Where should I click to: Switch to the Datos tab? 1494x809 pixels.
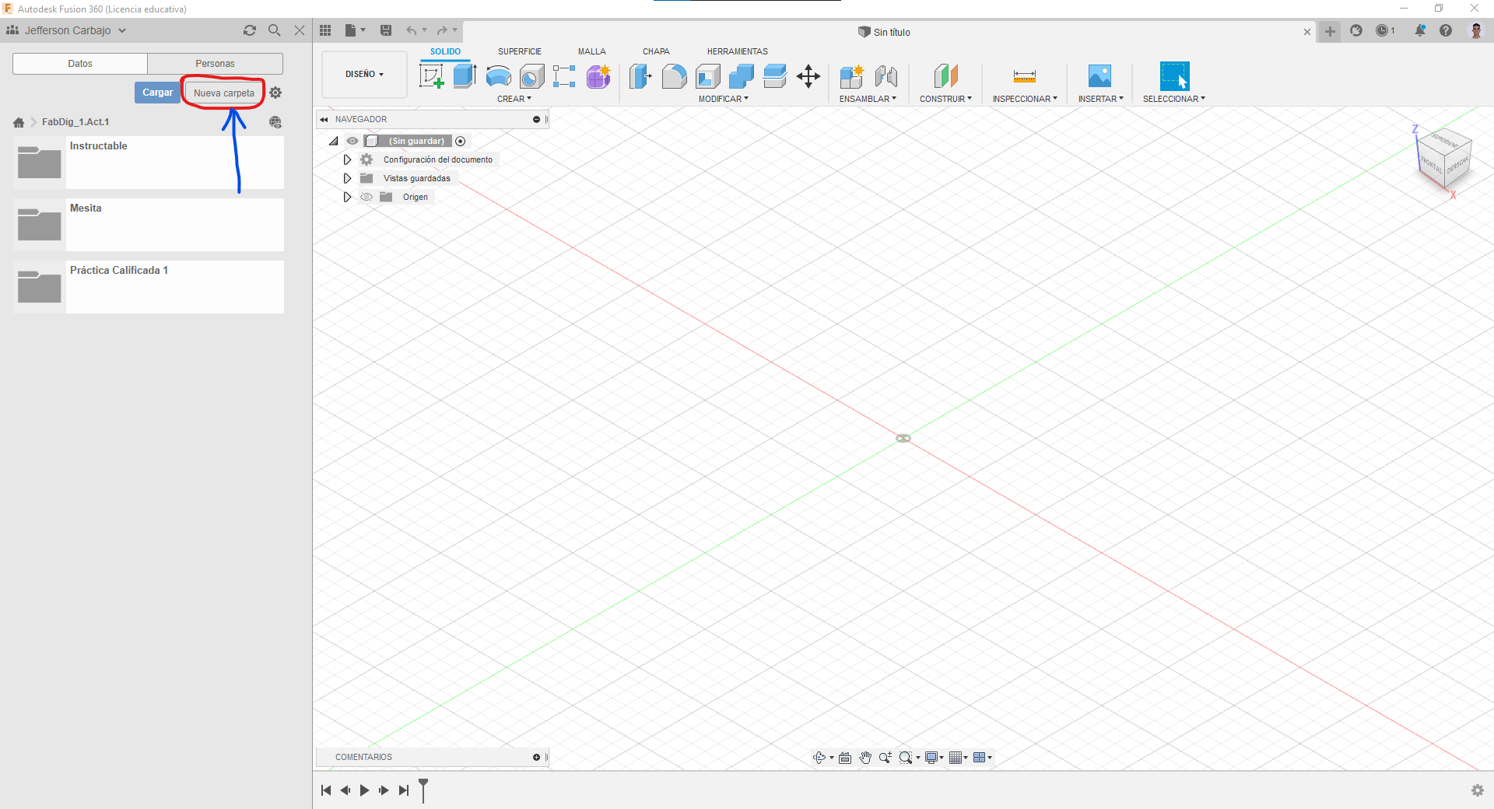80,64
